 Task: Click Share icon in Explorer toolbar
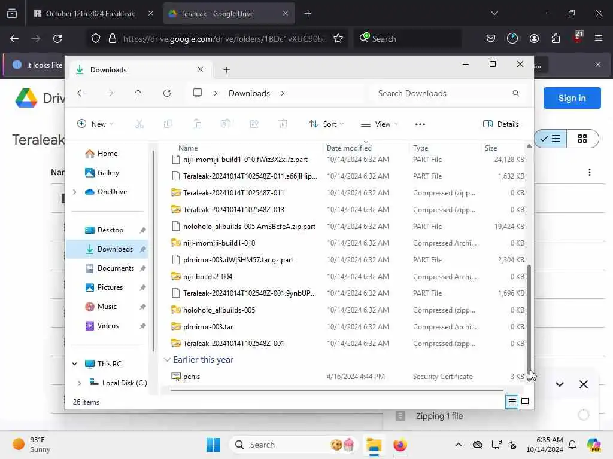coord(254,124)
